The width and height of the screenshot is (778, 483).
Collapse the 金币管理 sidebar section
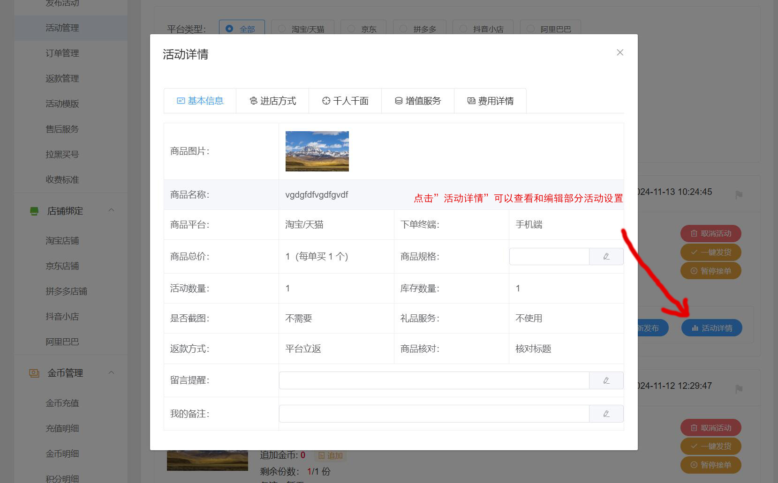[x=111, y=372]
